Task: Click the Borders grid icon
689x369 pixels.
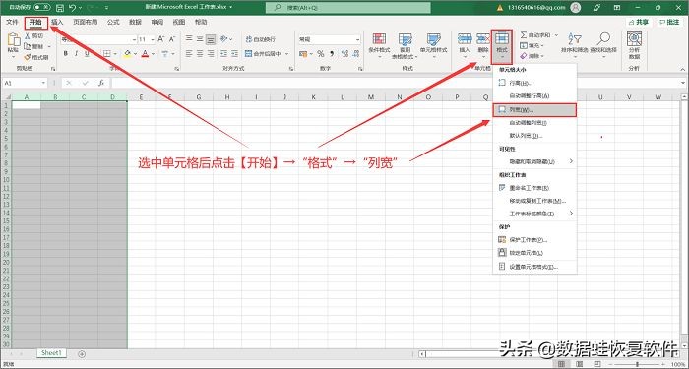Action: point(106,53)
